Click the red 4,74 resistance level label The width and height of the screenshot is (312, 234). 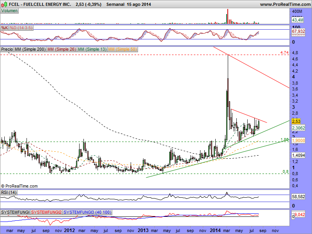[285, 53]
